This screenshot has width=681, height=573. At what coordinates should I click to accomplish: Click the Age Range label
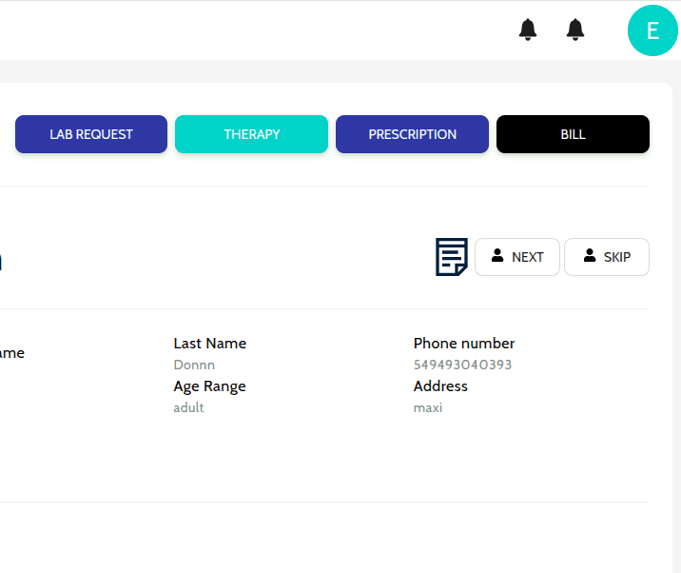point(210,386)
